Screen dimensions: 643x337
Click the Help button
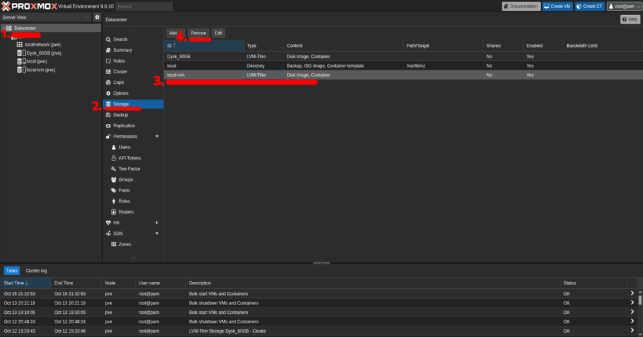coord(630,19)
